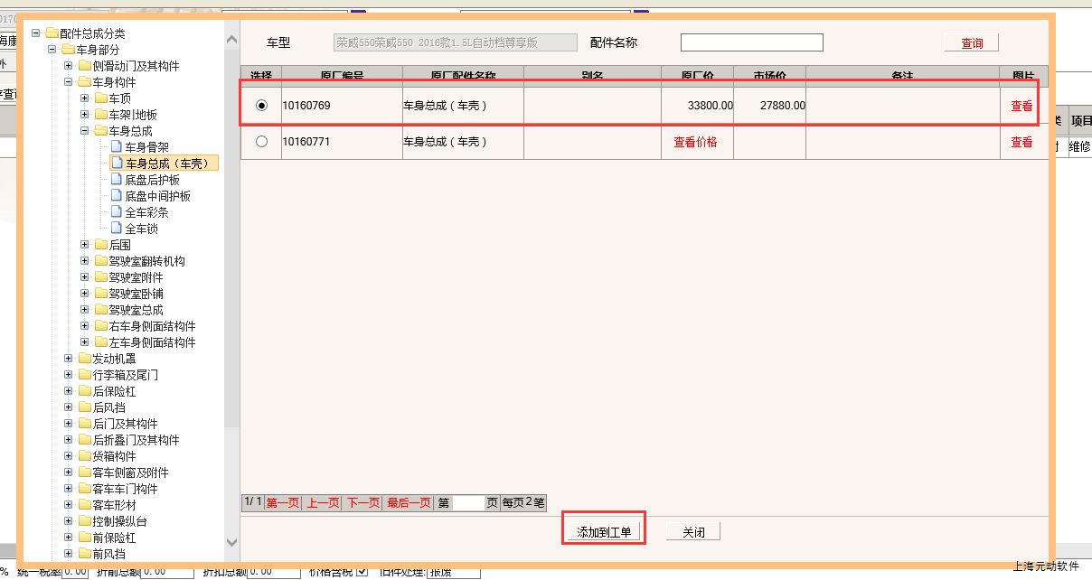Expand the 行李箱及尾门 tree node
Image resolution: width=1092 pixels, height=580 pixels.
[69, 375]
